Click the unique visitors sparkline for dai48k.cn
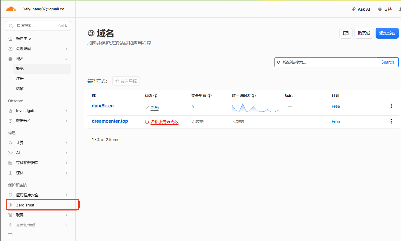 pyautogui.click(x=255, y=108)
